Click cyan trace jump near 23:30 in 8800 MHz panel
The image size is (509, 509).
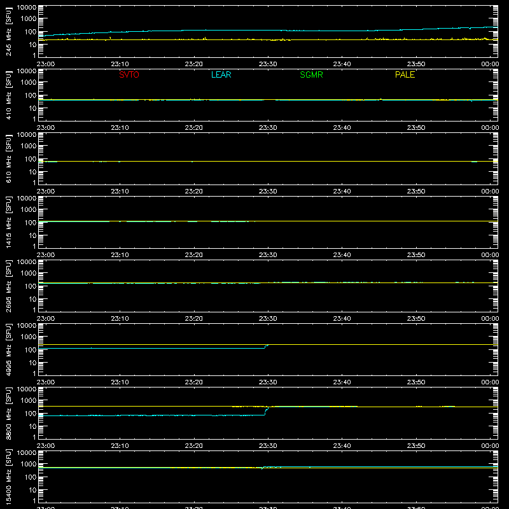(266, 411)
